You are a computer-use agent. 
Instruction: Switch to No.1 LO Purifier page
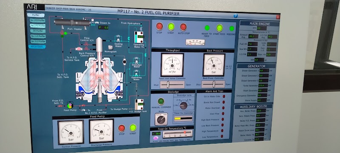38,36
